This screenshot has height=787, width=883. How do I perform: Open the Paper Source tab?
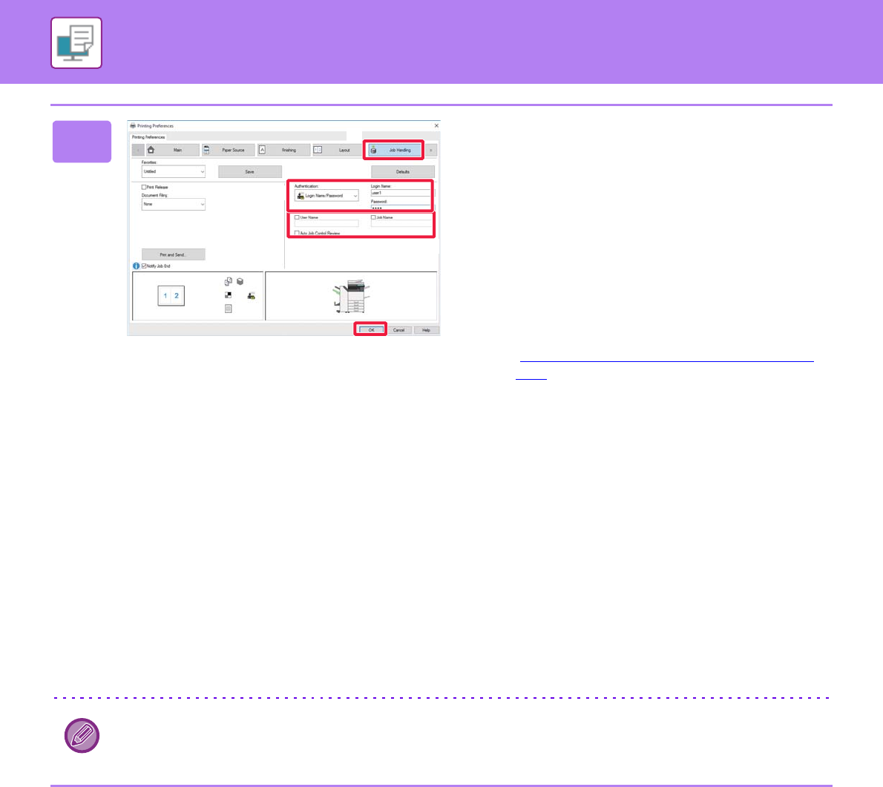[x=228, y=150]
